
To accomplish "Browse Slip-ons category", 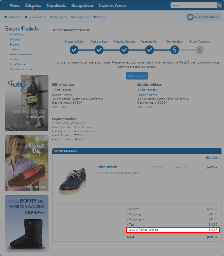I will (15, 44).
